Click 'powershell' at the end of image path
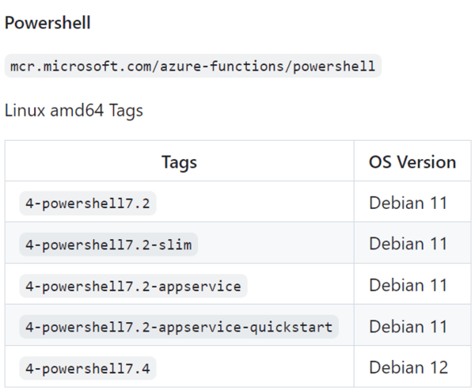475x391 pixels. [x=332, y=66]
